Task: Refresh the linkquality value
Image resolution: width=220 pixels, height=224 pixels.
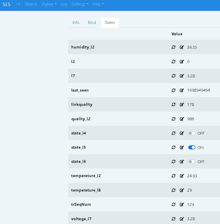Action: pyautogui.click(x=173, y=105)
